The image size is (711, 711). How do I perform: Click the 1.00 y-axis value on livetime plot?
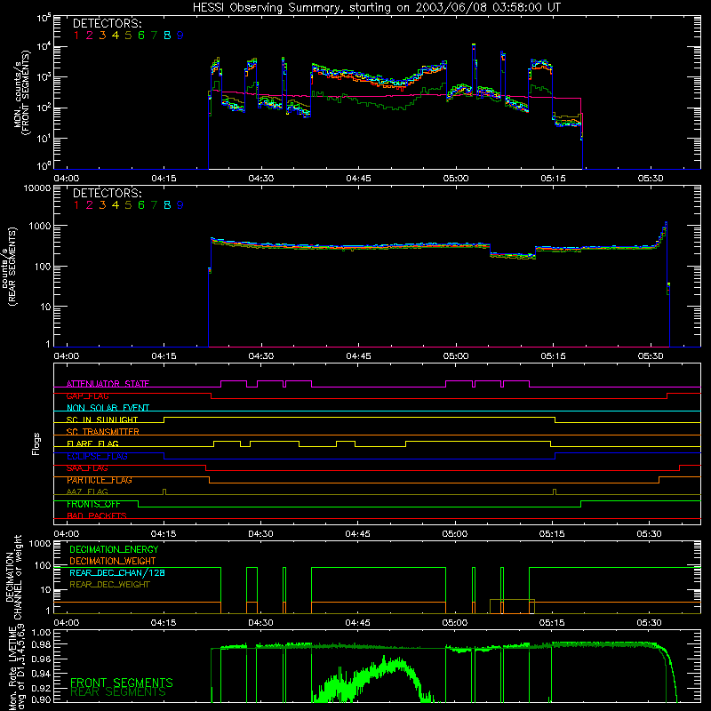41,632
